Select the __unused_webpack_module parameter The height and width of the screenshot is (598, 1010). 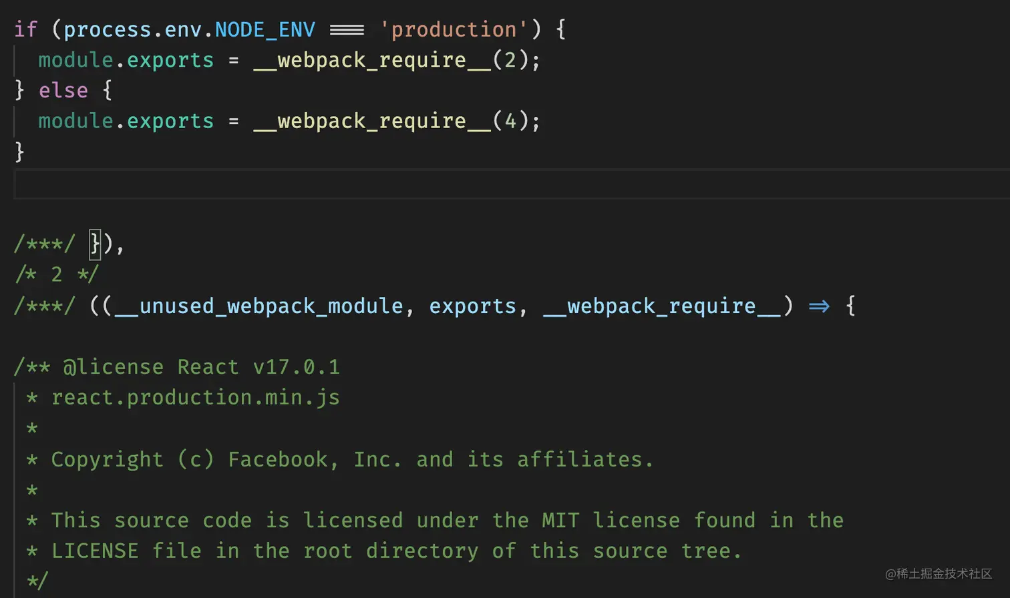coord(259,306)
